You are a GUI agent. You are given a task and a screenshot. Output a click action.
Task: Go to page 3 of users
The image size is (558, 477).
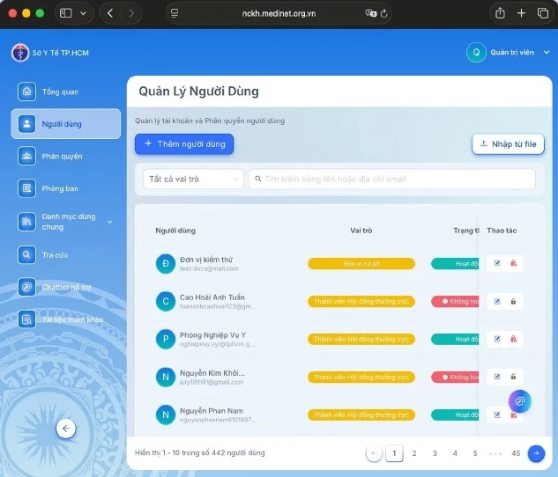pyautogui.click(x=435, y=453)
